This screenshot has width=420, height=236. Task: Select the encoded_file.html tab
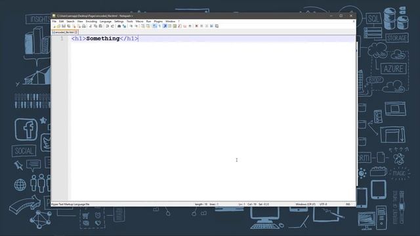coord(64,32)
